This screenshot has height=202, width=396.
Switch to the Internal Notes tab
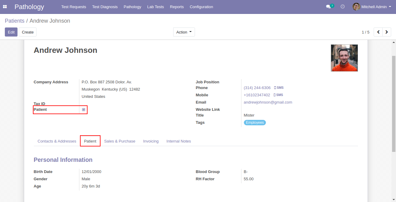(x=179, y=141)
